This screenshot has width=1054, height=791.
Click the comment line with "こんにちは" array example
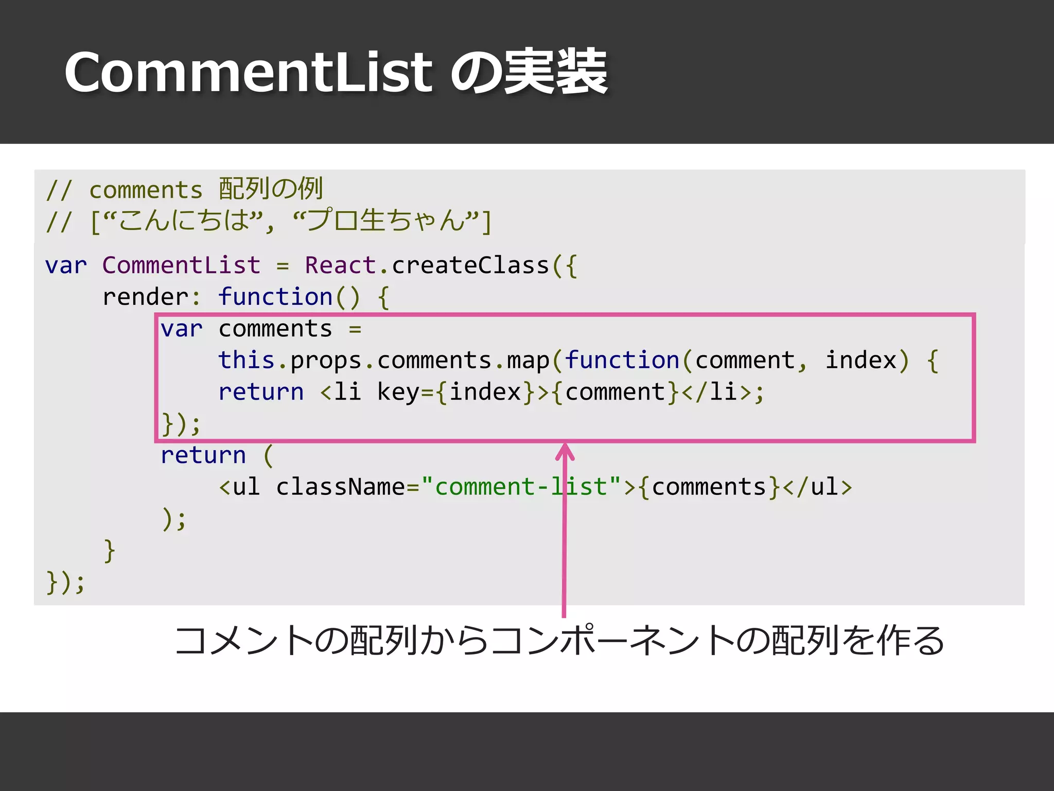click(268, 221)
